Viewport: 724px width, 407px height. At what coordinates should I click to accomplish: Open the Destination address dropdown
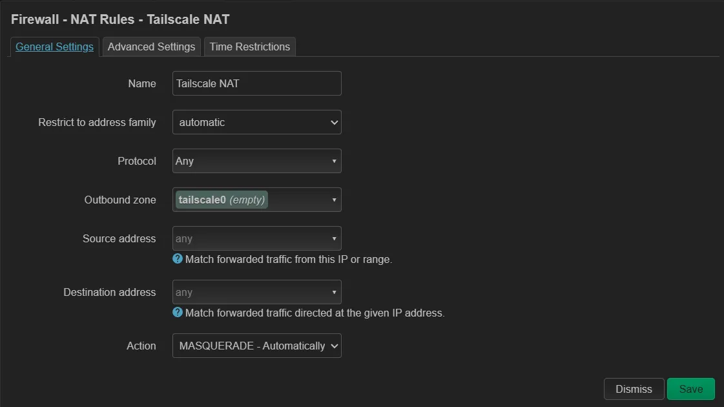coord(256,292)
